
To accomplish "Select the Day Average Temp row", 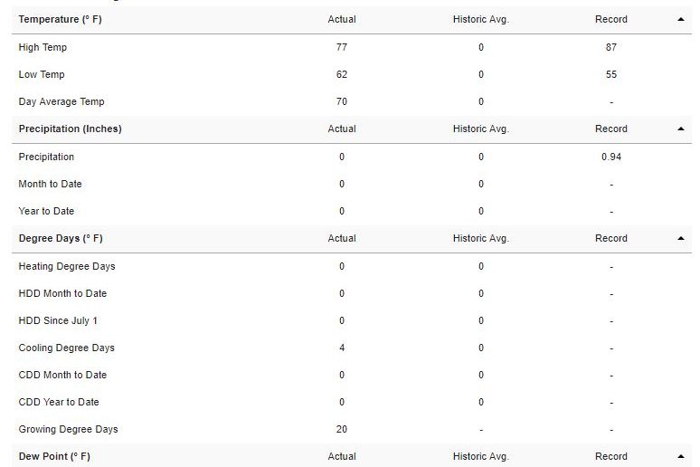I will 352,101.
